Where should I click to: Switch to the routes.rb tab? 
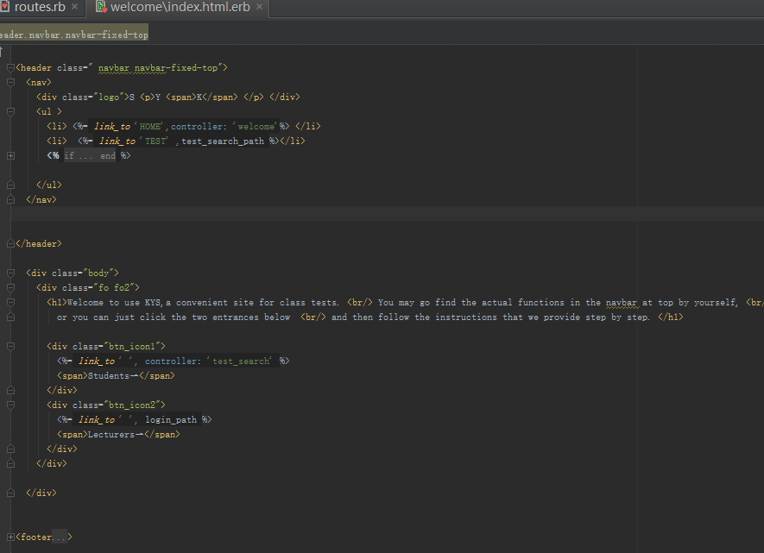tap(38, 8)
